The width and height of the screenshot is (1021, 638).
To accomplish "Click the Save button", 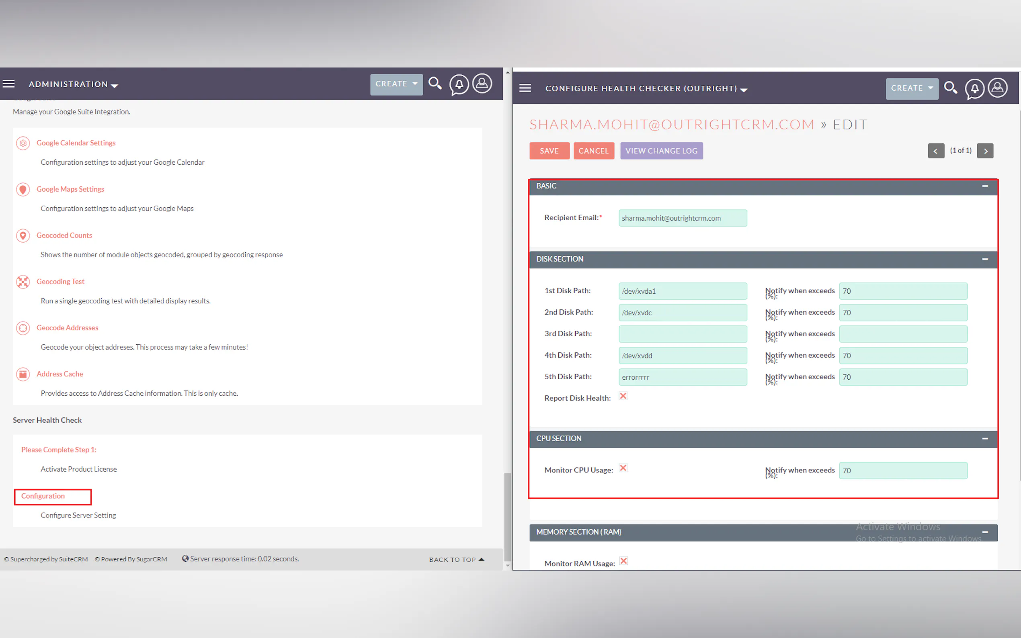I will point(549,151).
